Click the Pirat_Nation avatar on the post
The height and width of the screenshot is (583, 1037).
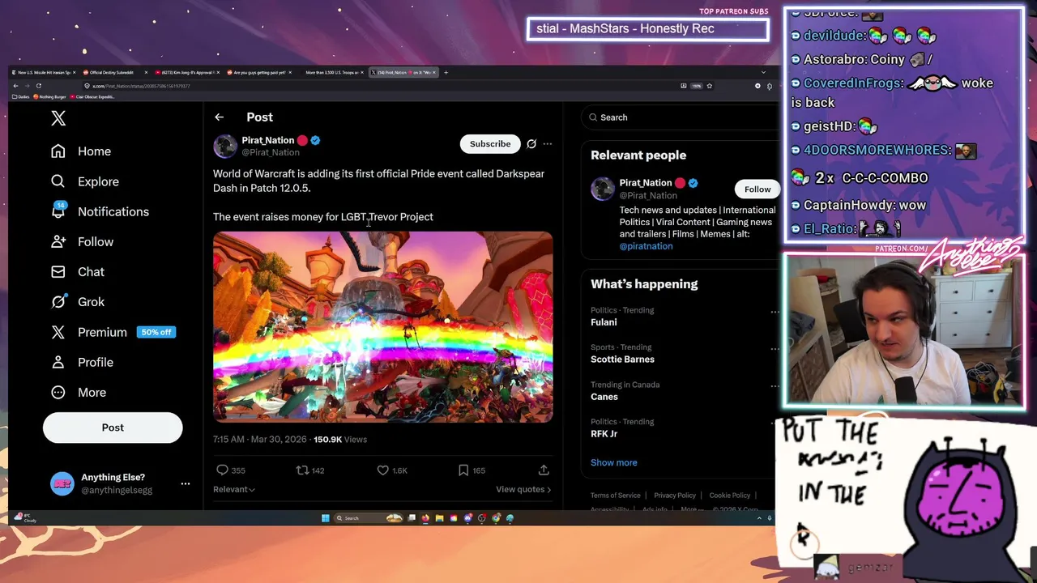225,146
